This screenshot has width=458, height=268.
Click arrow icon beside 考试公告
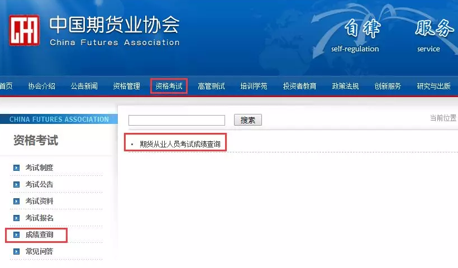click(x=16, y=185)
